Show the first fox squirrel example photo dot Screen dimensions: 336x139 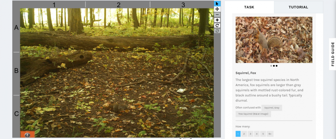(271, 66)
